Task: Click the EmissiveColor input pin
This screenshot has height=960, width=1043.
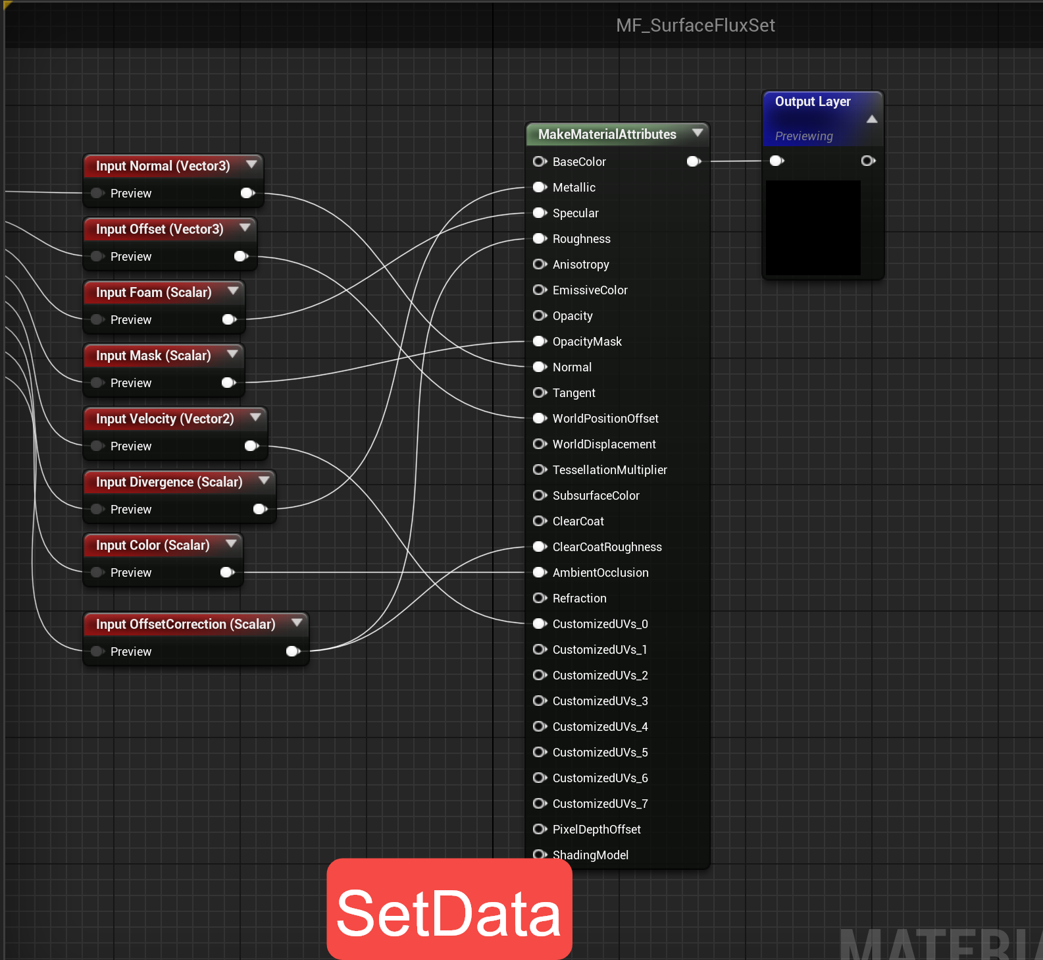Action: pyautogui.click(x=540, y=290)
